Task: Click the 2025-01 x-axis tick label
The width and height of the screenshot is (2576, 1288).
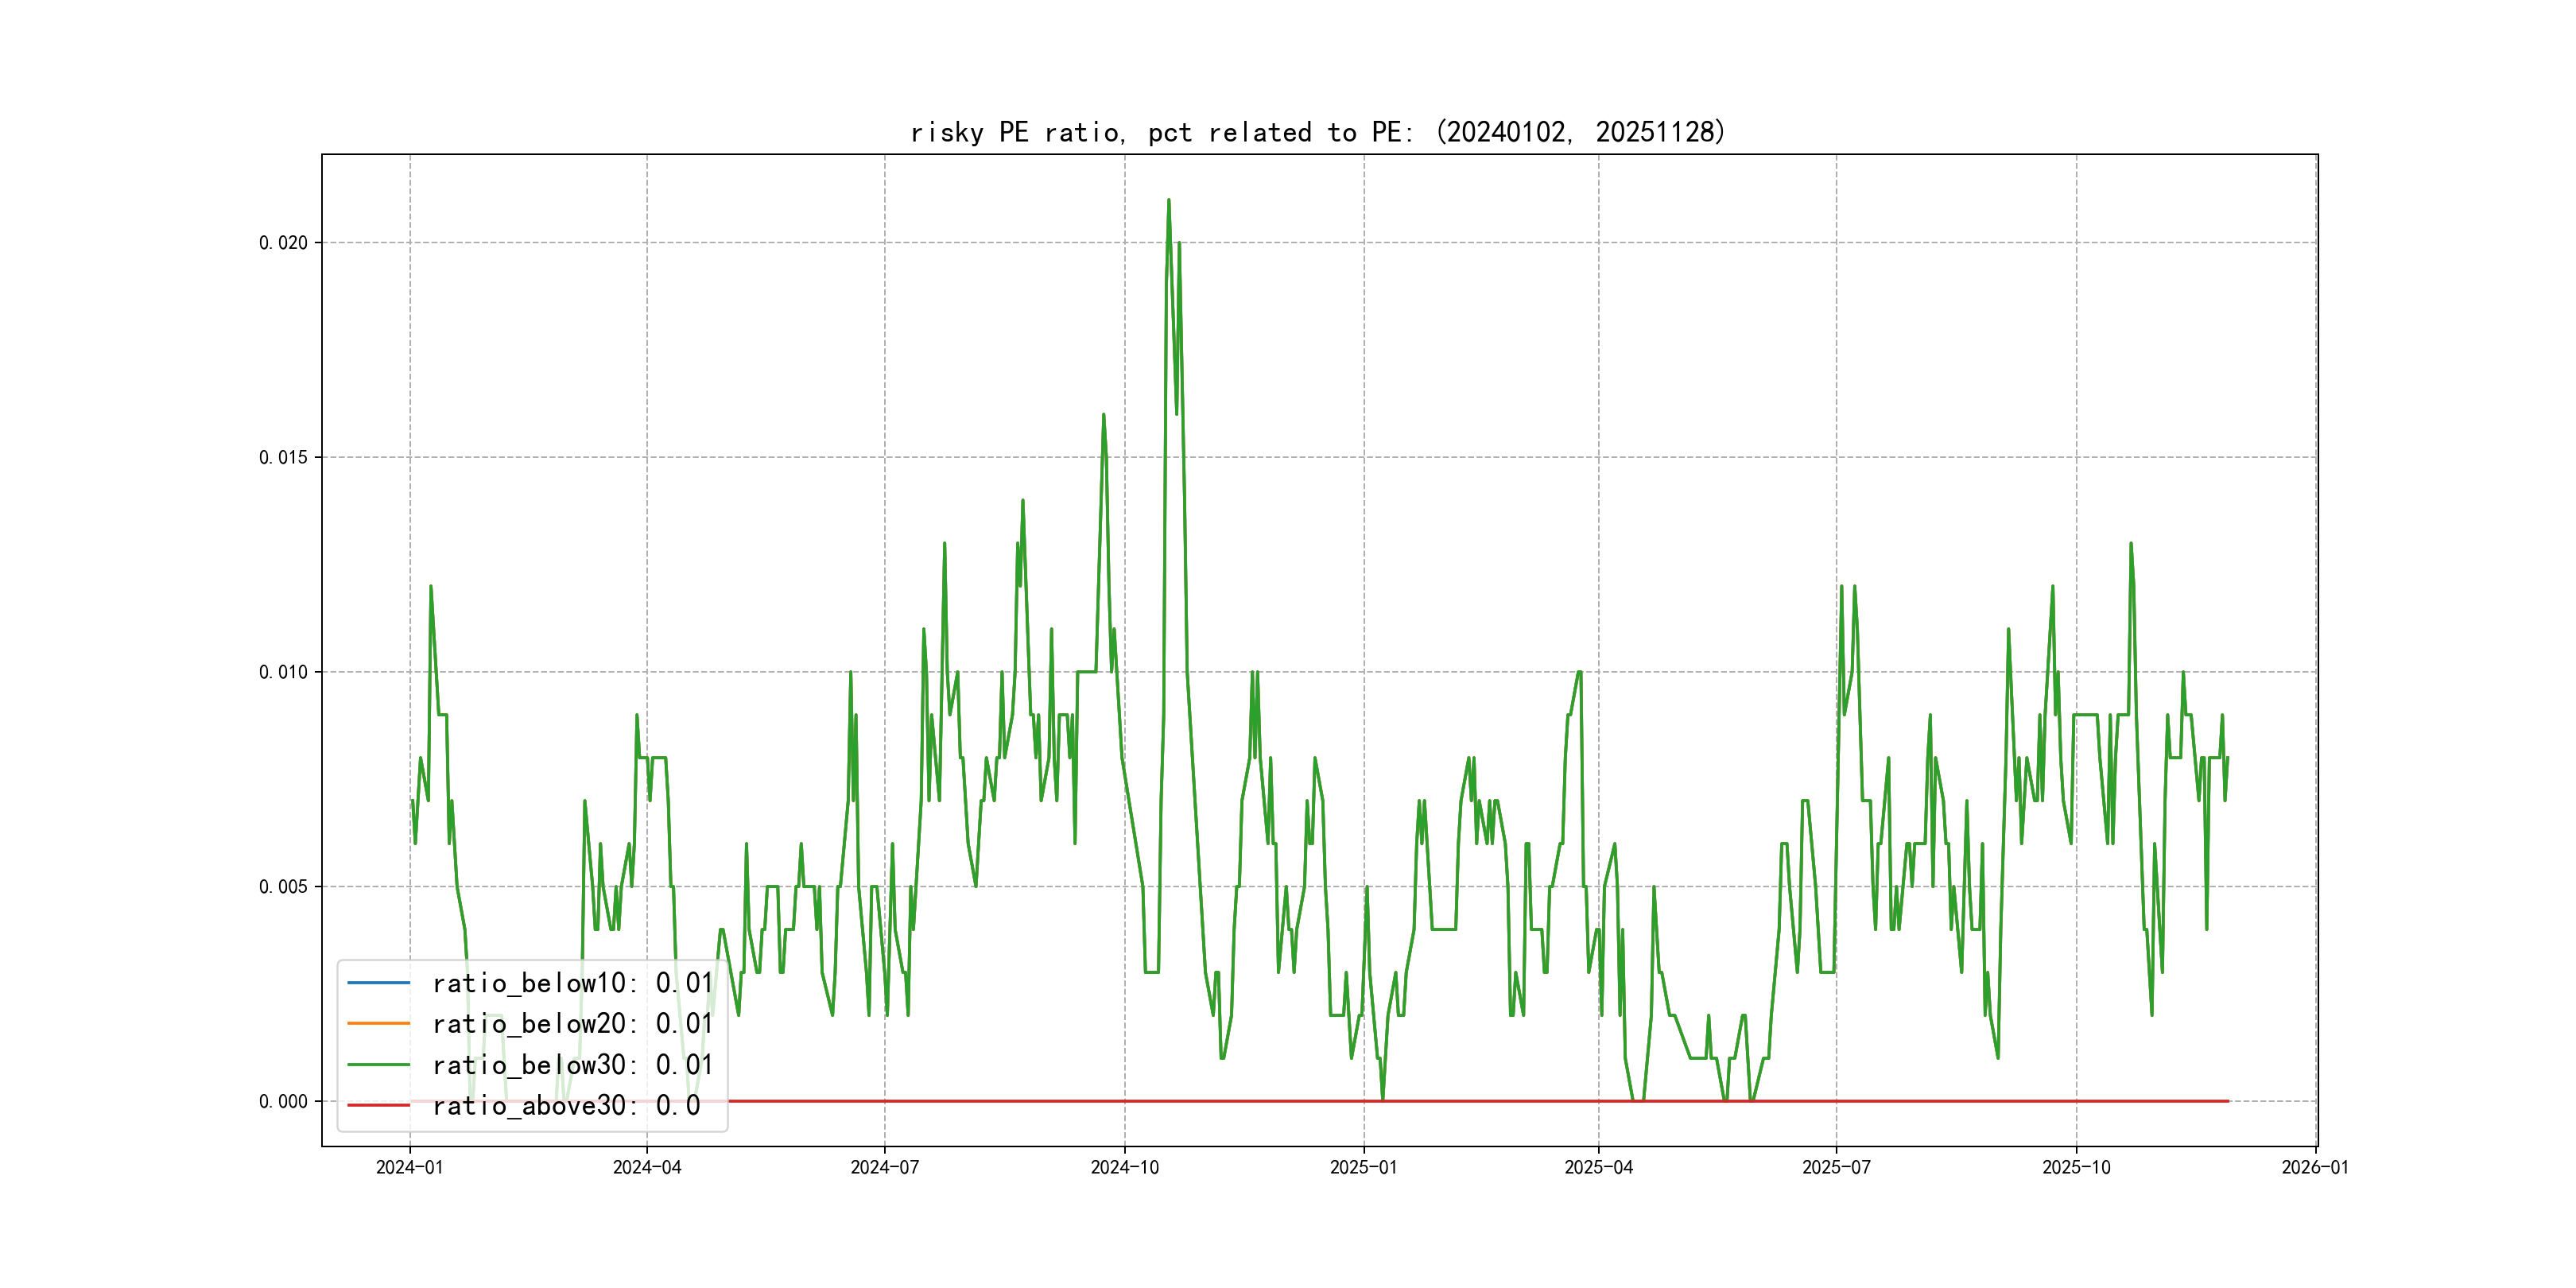Action: 1363,1167
